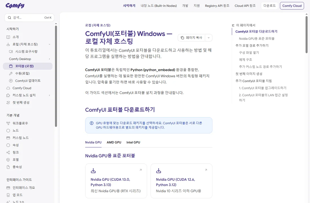Open the 지원 navigation tab

[x=197, y=6]
